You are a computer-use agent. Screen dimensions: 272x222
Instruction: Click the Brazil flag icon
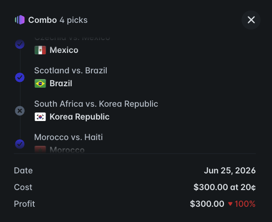pos(40,83)
